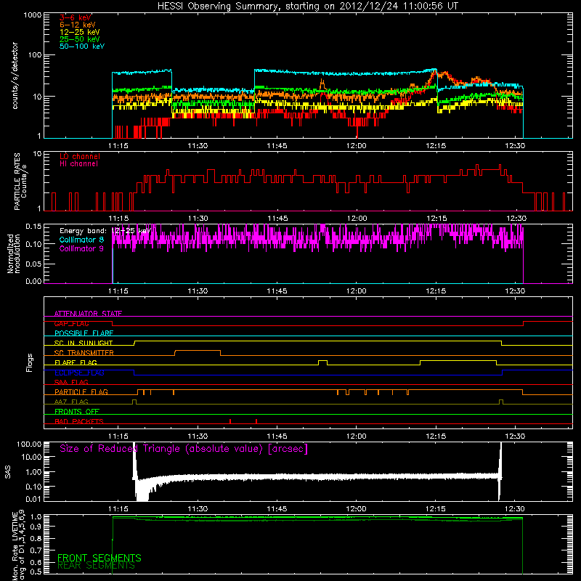Select the Collimator 8 legend label

pyautogui.click(x=81, y=240)
